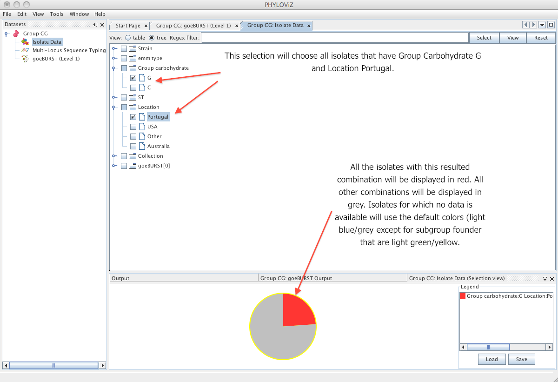Click the Isolate Data colored-balls icon
Screen dimensions: 558x382
point(25,42)
